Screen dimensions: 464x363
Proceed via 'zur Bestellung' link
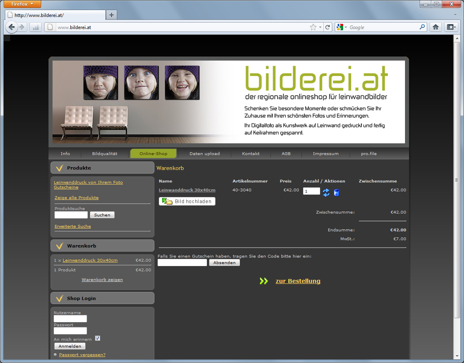coord(298,281)
